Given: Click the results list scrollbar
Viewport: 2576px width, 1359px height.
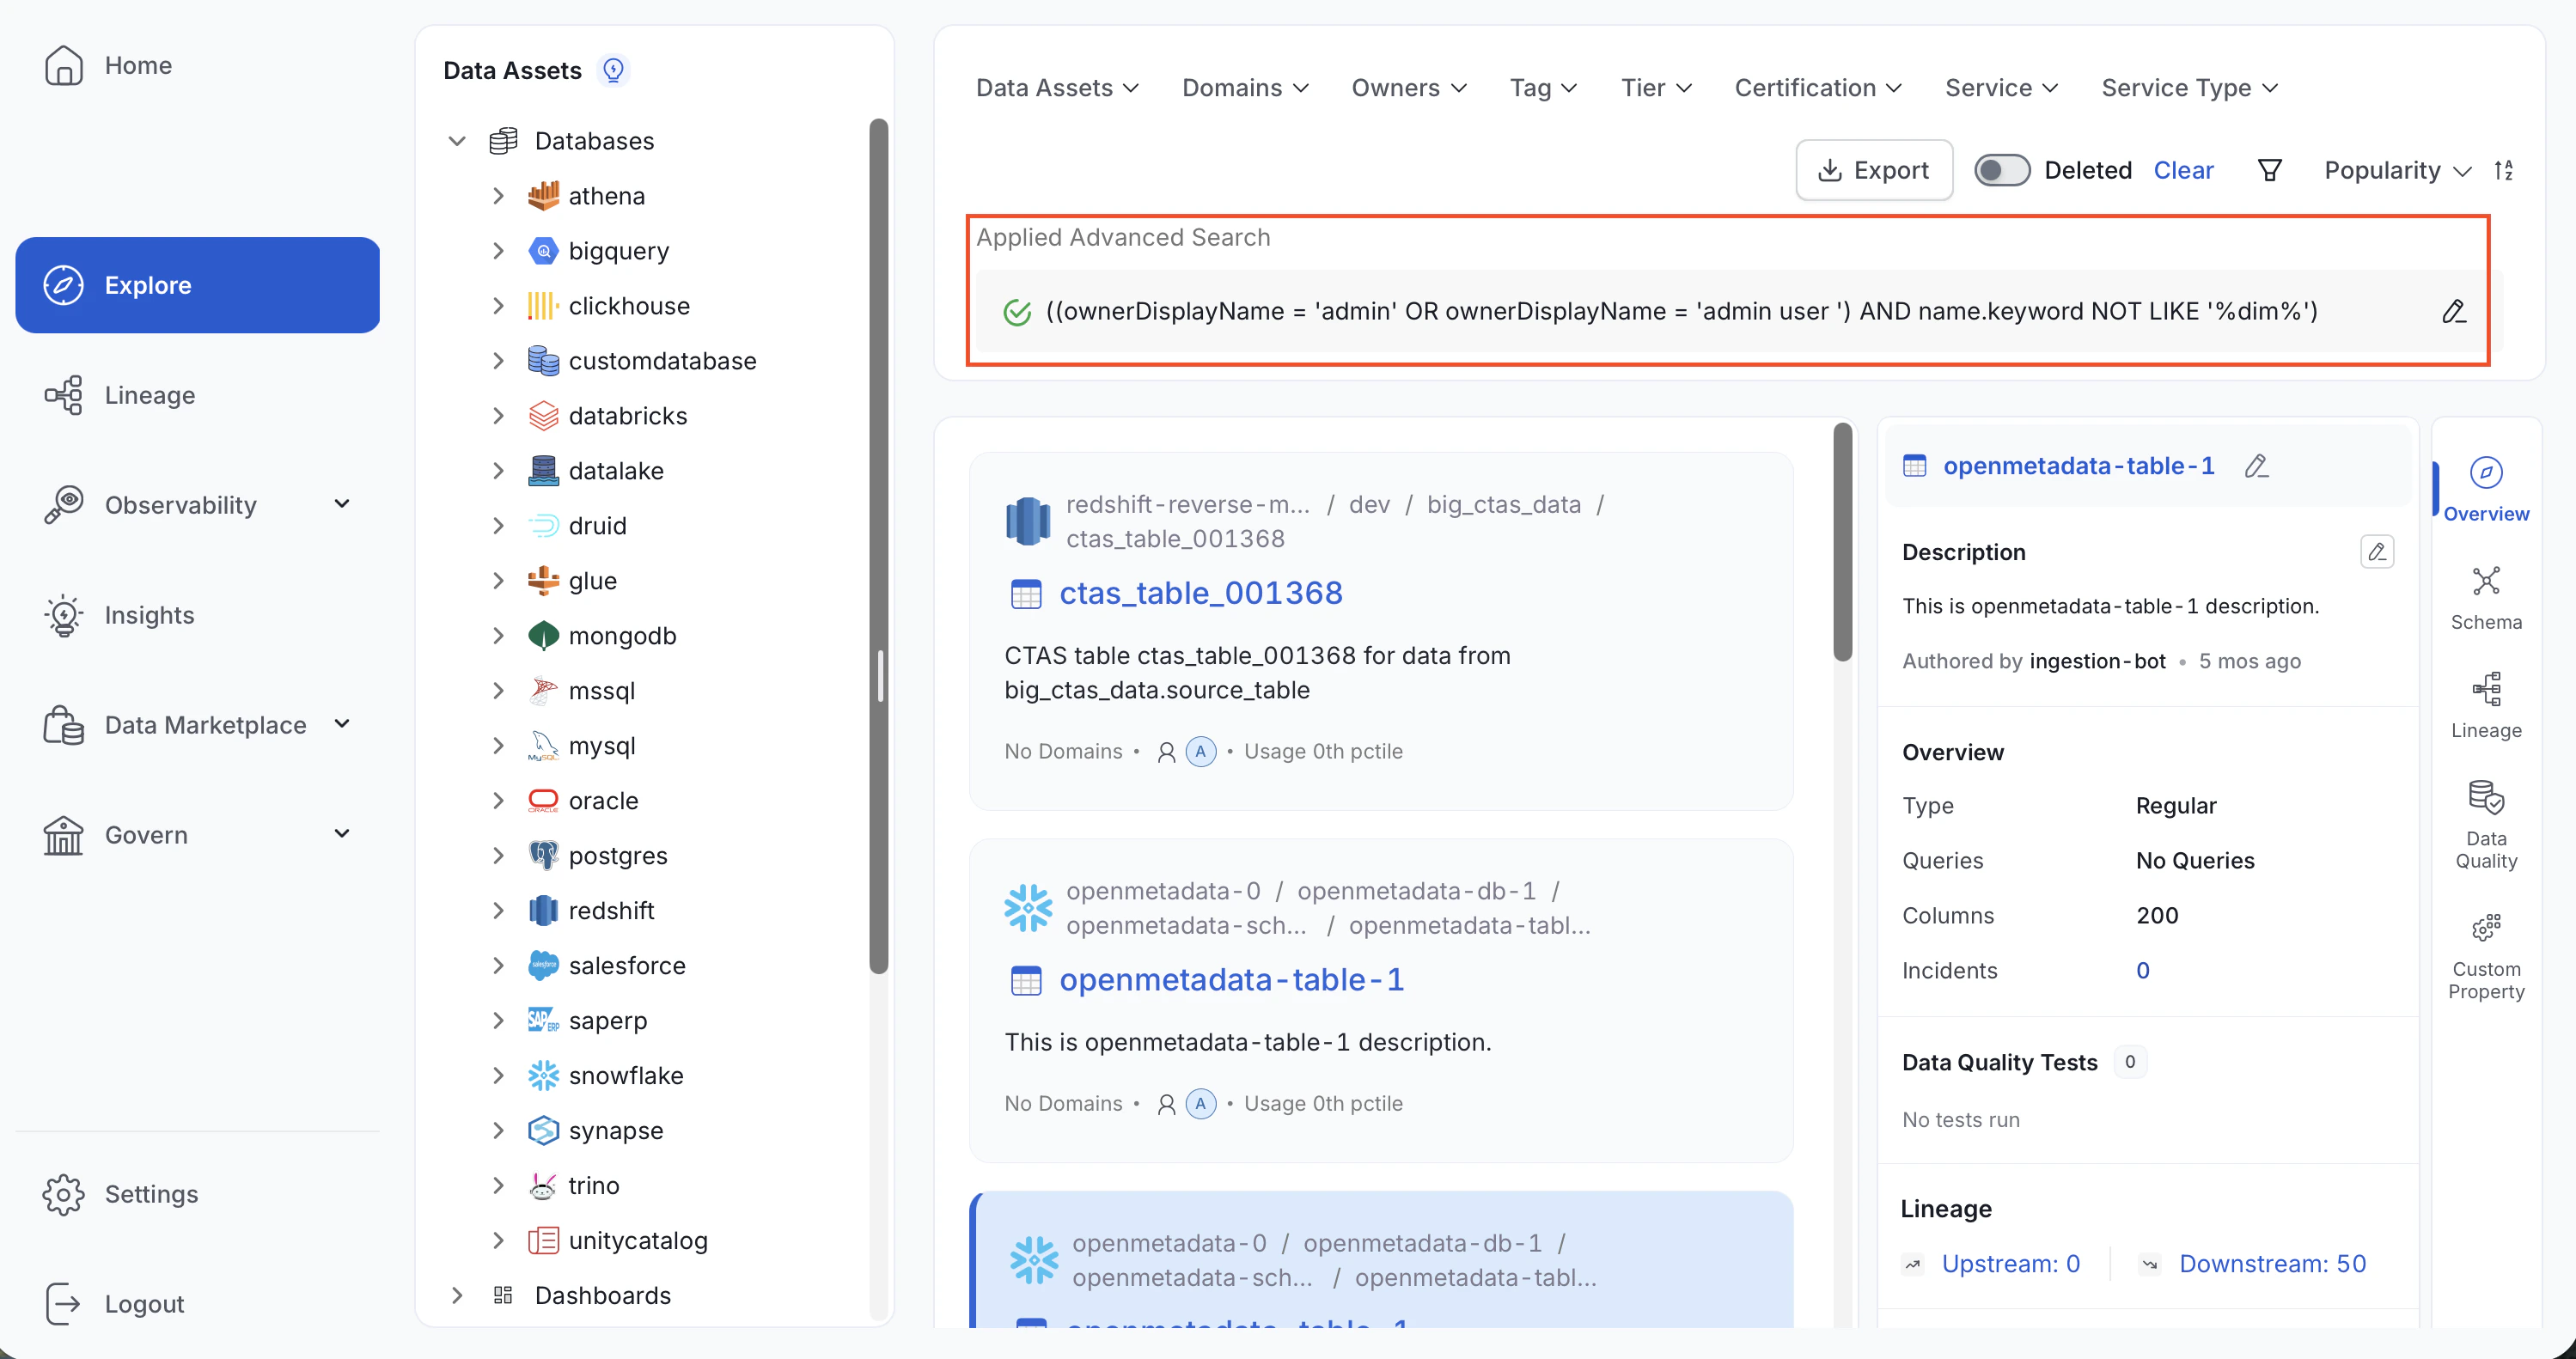Looking at the screenshot, I should pos(1842,541).
